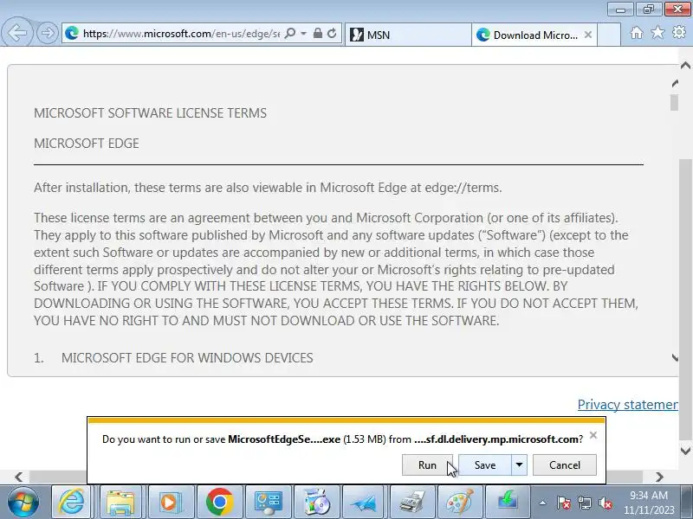Click the Show desktop strip on taskbar
693x519 pixels.
click(687, 503)
